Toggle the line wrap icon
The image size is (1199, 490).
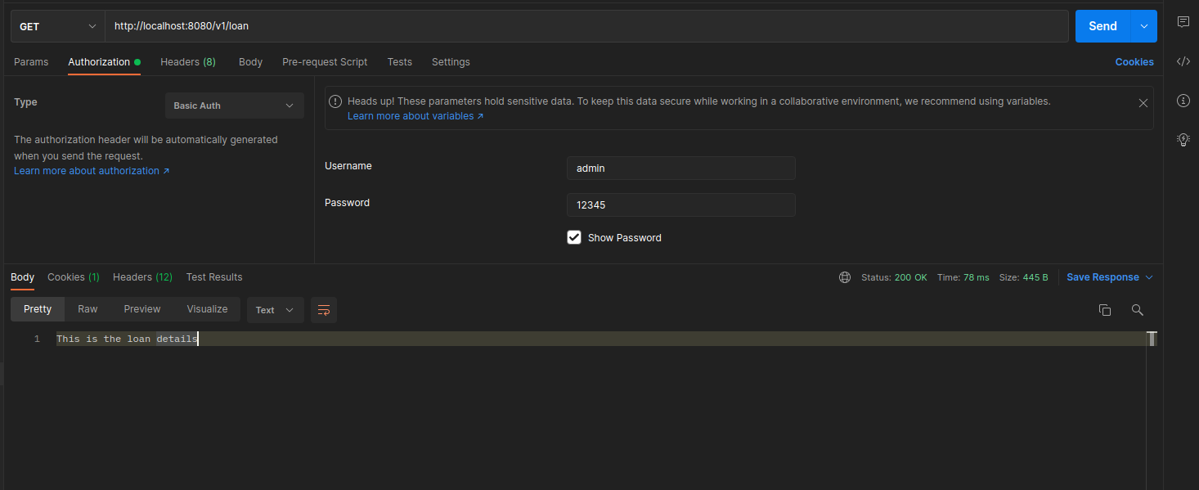(324, 310)
